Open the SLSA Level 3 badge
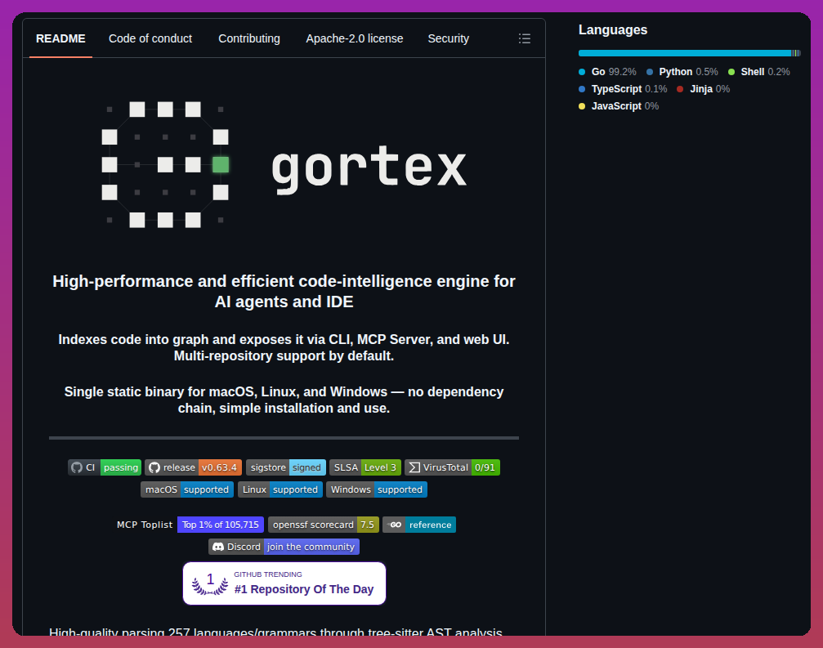823x648 pixels. pyautogui.click(x=365, y=467)
